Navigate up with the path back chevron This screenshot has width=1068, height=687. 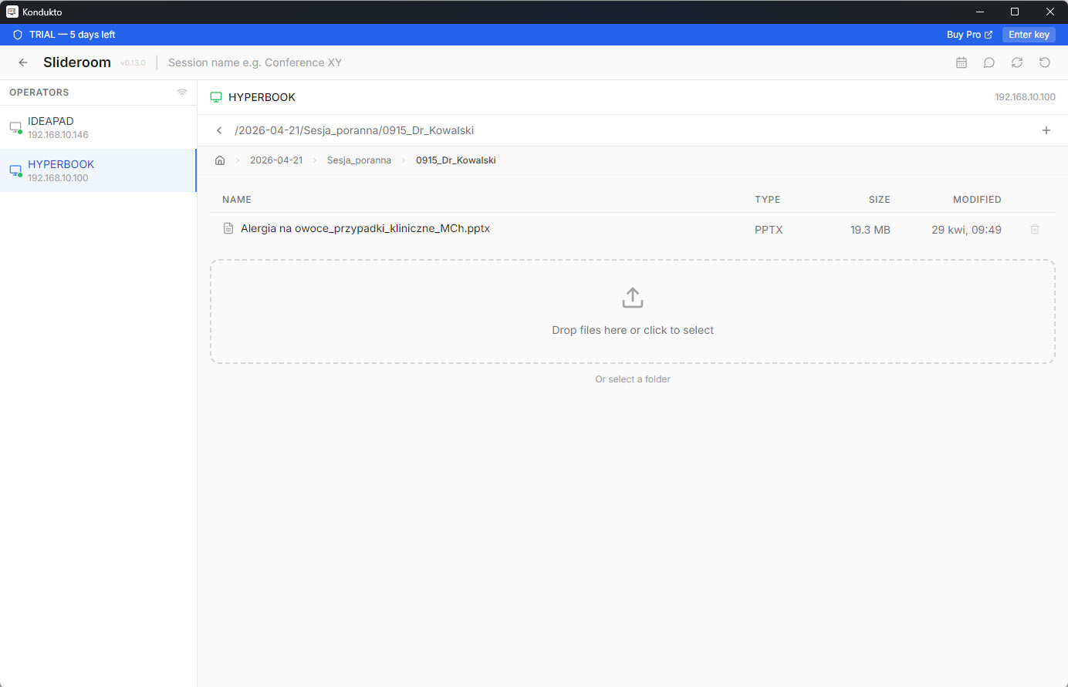[x=219, y=130]
